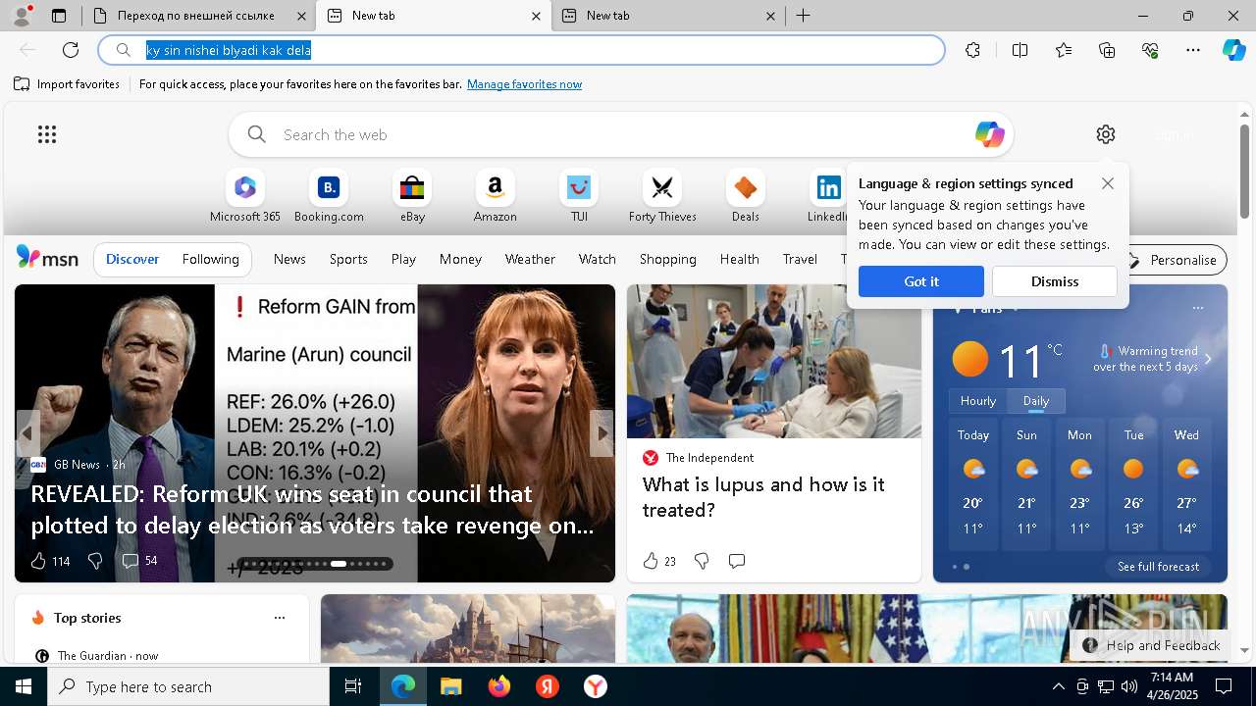The width and height of the screenshot is (1256, 706).
Task: Open Top stories more options
Action: [x=280, y=618]
